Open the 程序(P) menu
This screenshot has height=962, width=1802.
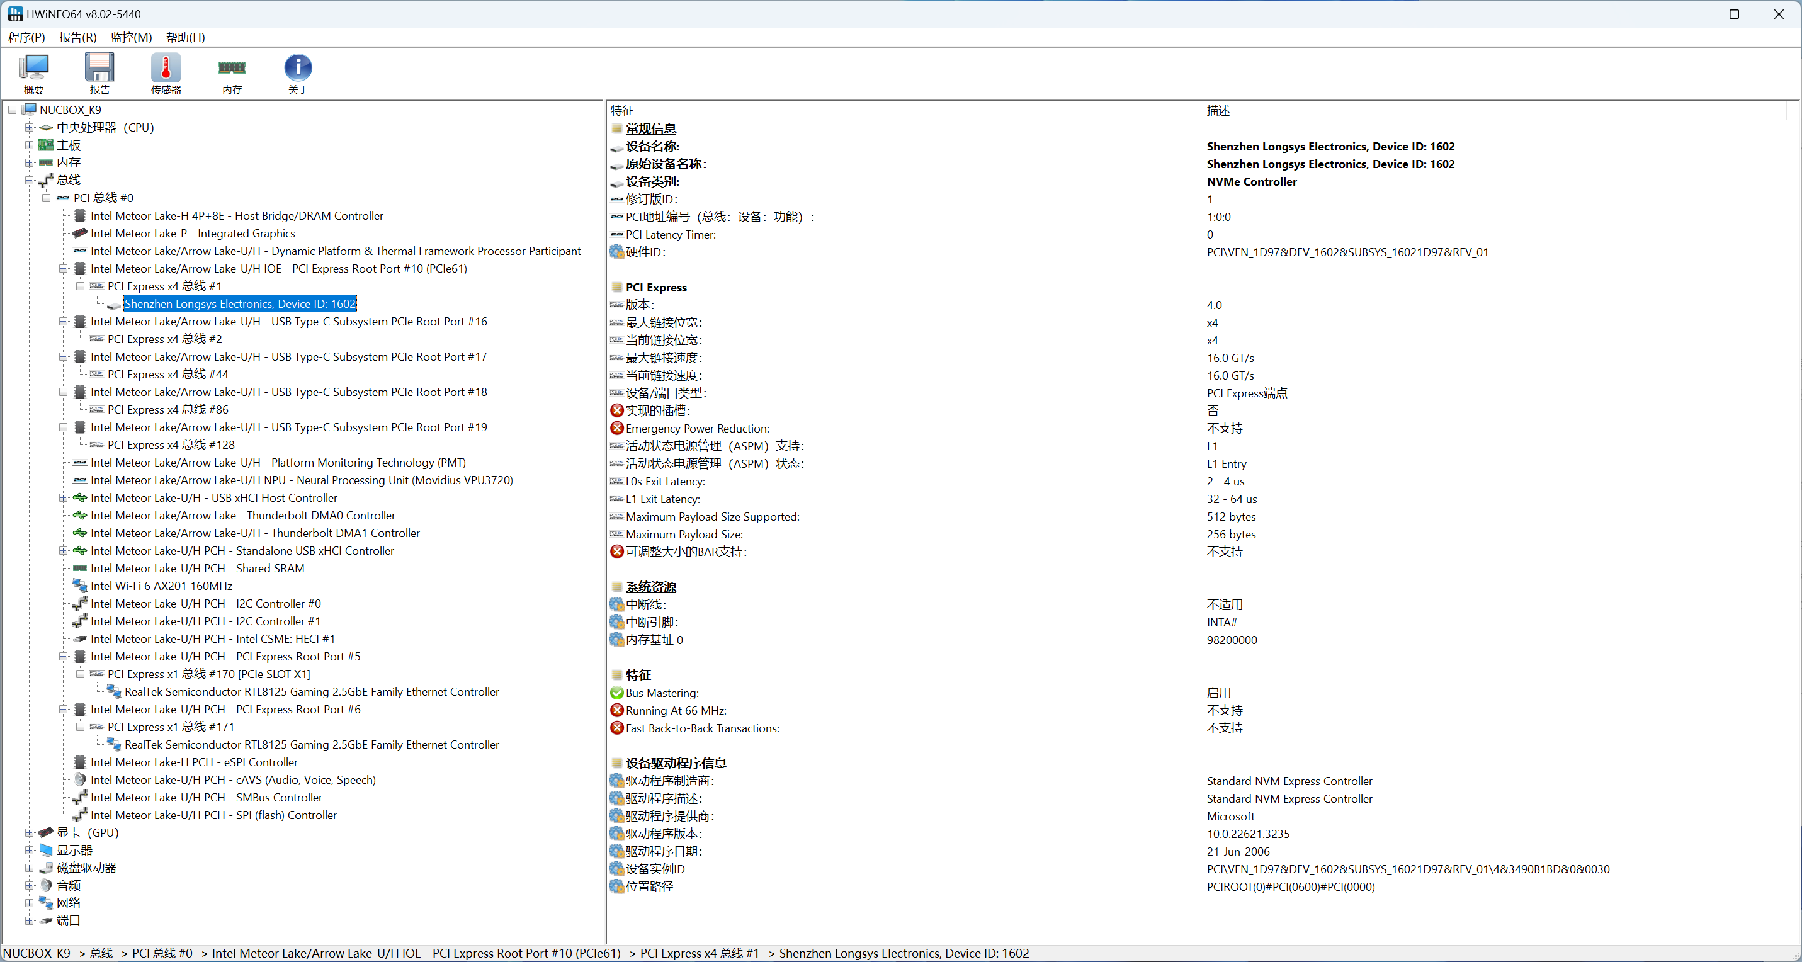click(26, 37)
